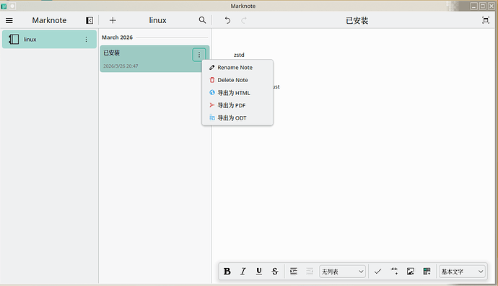The height and width of the screenshot is (286, 498).
Task: Enter focus mode with fullscreen icon
Action: point(486,20)
